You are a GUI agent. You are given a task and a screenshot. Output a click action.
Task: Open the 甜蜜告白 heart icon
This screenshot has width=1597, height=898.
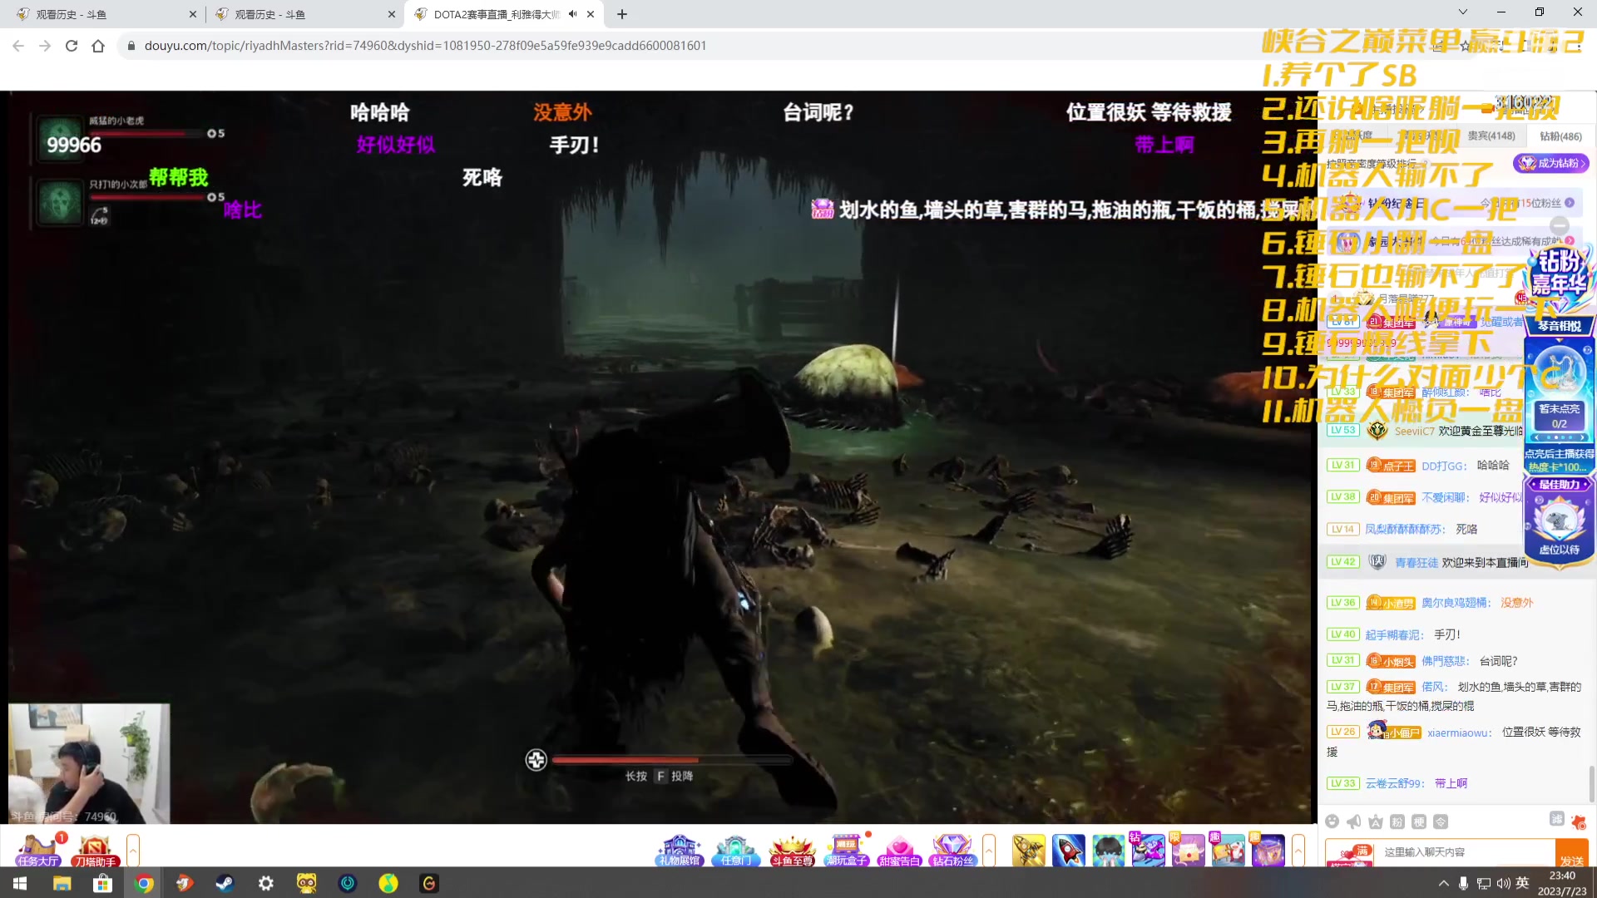[x=900, y=850]
